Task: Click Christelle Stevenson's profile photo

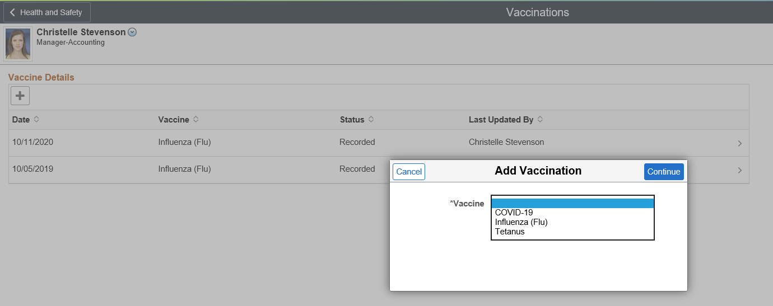Action: [x=18, y=44]
